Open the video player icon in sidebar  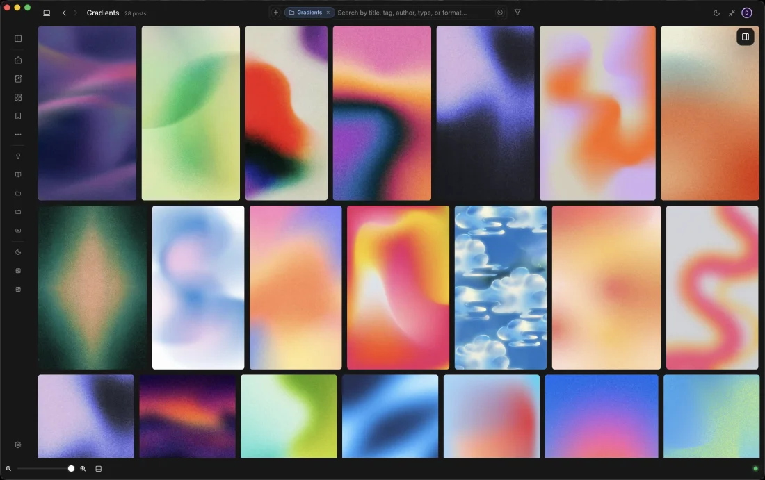click(18, 231)
